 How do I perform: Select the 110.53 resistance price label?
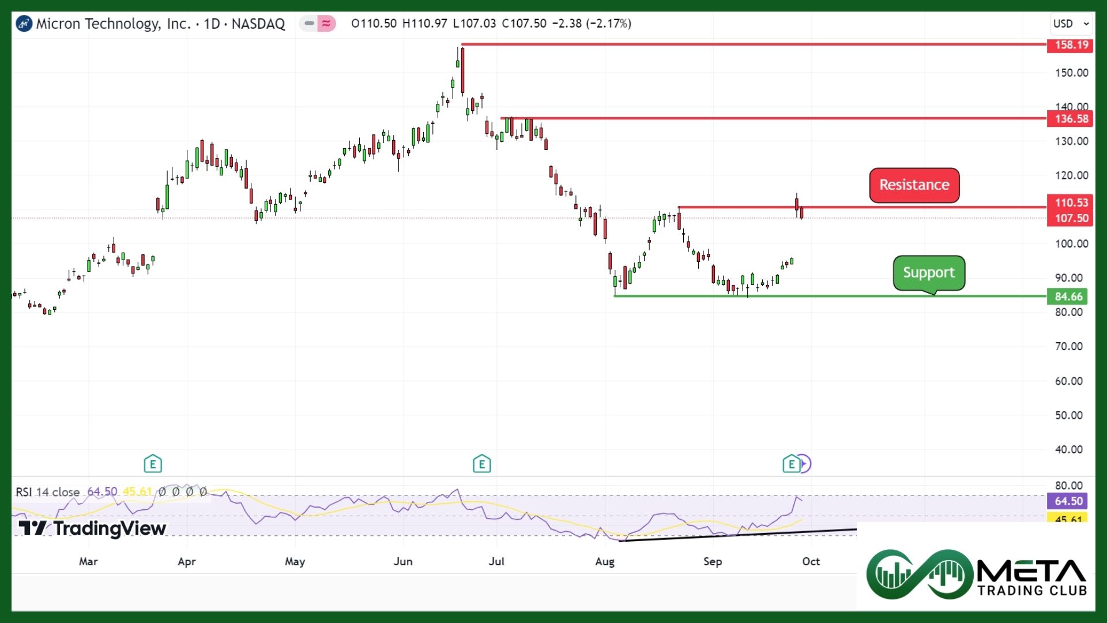pos(1070,202)
